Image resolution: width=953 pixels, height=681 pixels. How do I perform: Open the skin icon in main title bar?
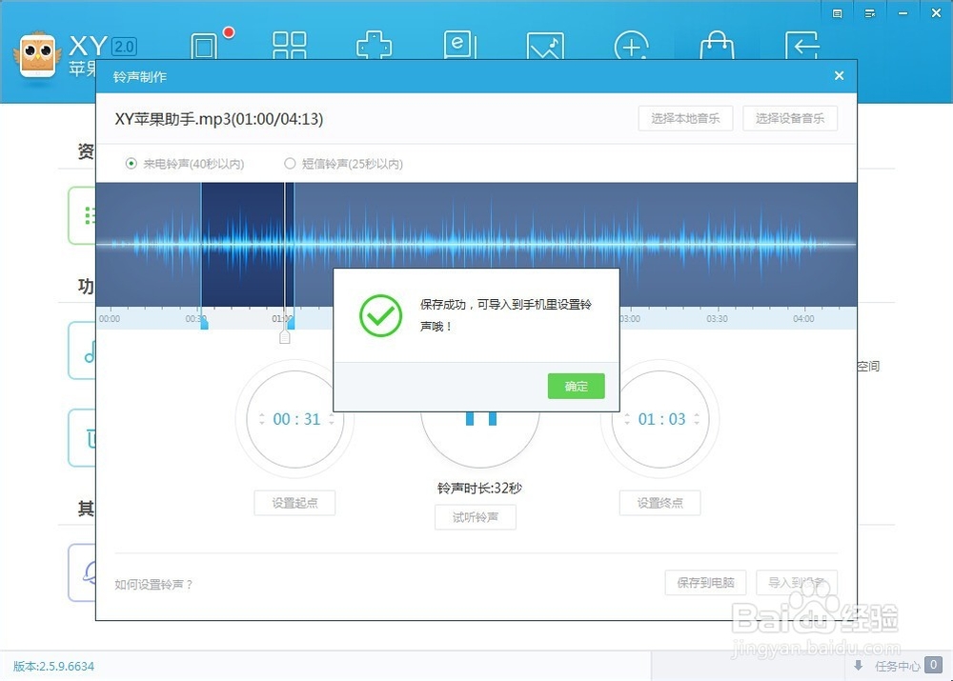coord(837,13)
